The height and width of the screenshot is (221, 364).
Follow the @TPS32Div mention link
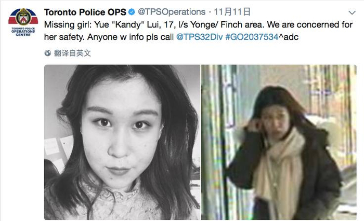200,37
